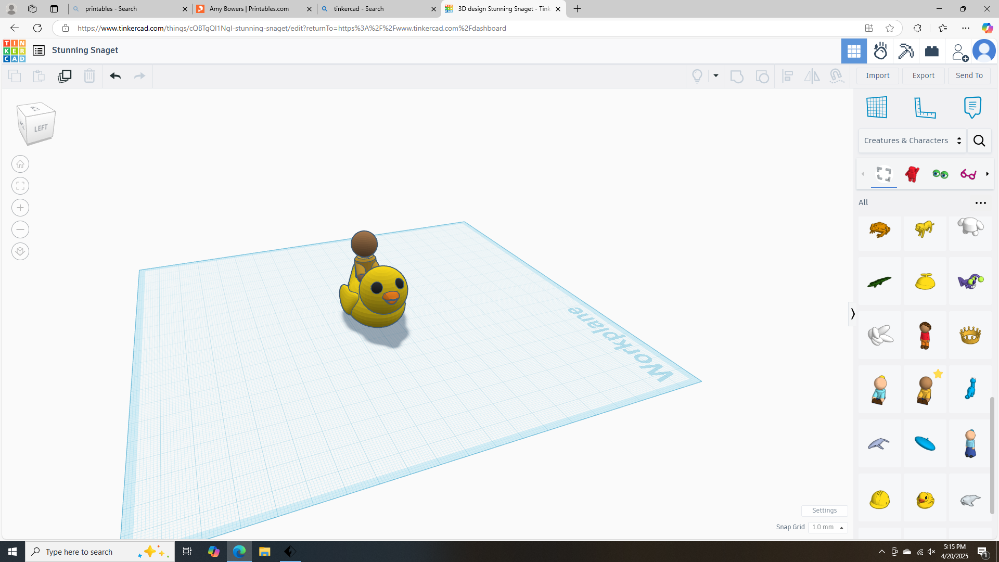Select the gold crown shape thumbnail
The width and height of the screenshot is (999, 562).
click(970, 335)
